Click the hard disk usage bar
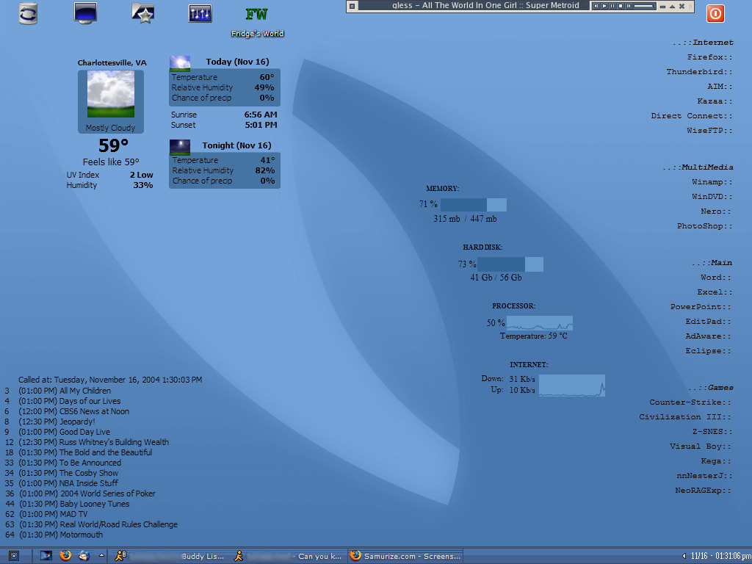Screen dimensions: 752x564 [x=510, y=264]
